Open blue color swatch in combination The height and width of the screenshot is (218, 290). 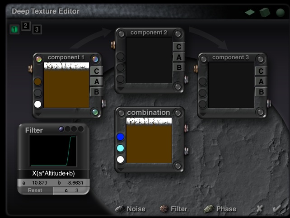pyautogui.click(x=121, y=137)
